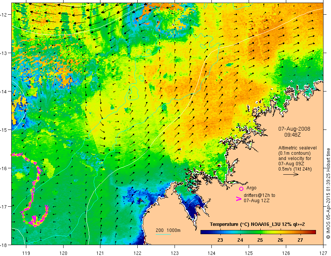
Task: Click the 120 longitude axis label
Action: pyautogui.click(x=63, y=253)
